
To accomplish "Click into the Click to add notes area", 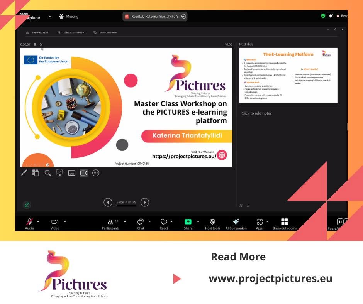I will (256, 113).
